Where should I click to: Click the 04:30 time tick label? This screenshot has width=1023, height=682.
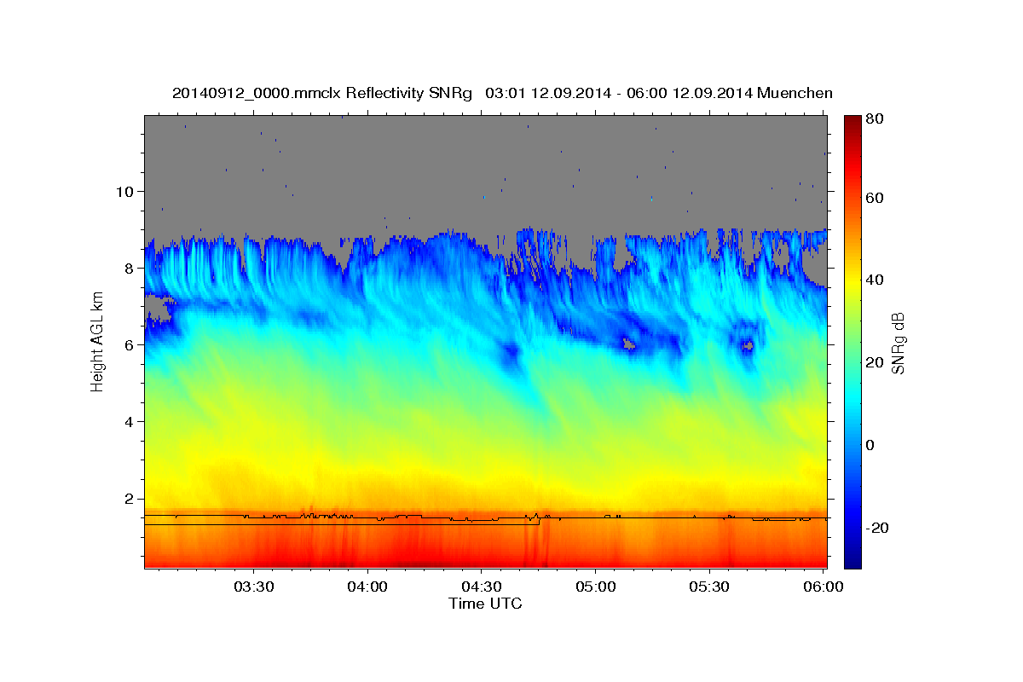click(481, 587)
